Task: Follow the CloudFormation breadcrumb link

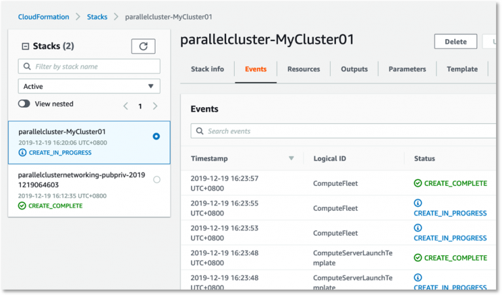Action: (46, 16)
